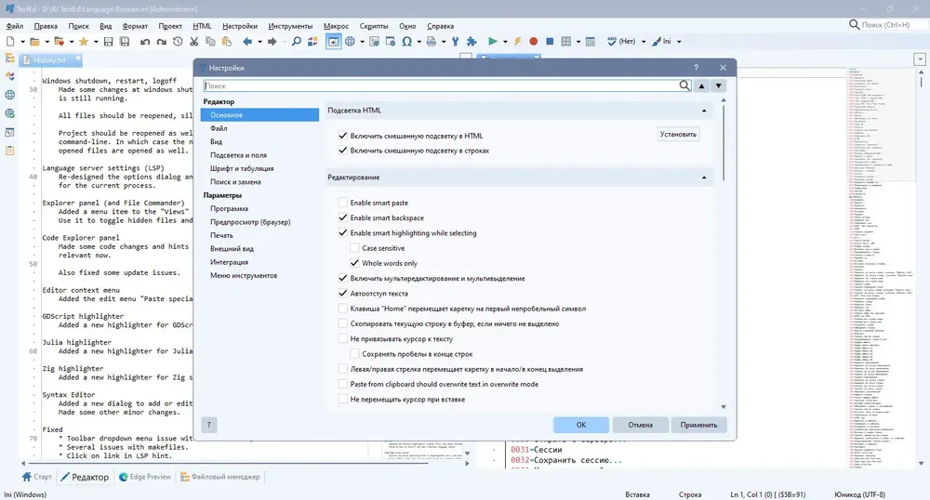The width and height of the screenshot is (930, 500).
Task: Uncheck the 'Whole words only' option
Action: (354, 263)
